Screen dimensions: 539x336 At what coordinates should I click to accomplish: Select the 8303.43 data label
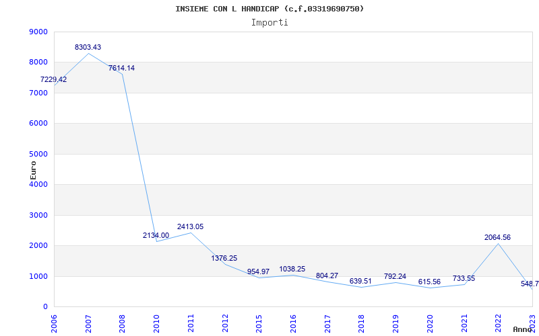click(88, 47)
